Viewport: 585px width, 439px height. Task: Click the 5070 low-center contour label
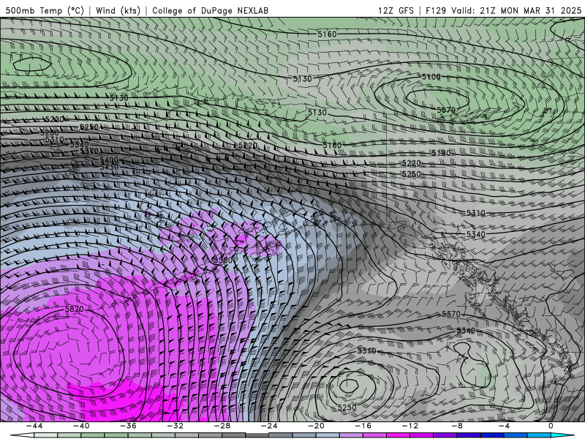coord(446,110)
